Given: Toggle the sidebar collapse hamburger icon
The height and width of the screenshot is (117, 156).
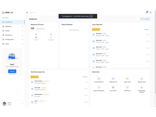Looking at the screenshot, I should (x=27, y=12).
